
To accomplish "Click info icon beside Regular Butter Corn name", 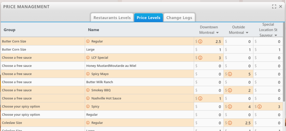I will coord(88,42).
